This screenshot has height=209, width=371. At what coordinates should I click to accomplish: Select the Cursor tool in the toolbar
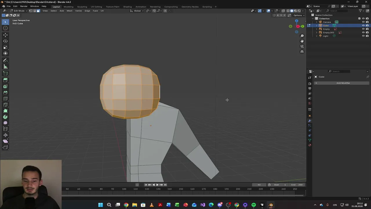6,28
